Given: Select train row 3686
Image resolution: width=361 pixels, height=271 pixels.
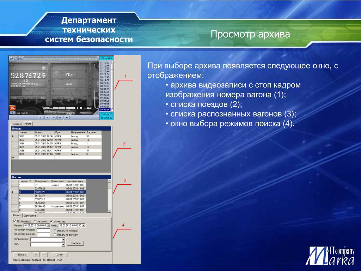Looking at the screenshot, I should 56,150.
